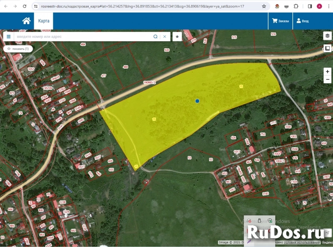333x247 pixels.
Task: Click the blue marker on yellow parcel
Action: tap(197, 101)
